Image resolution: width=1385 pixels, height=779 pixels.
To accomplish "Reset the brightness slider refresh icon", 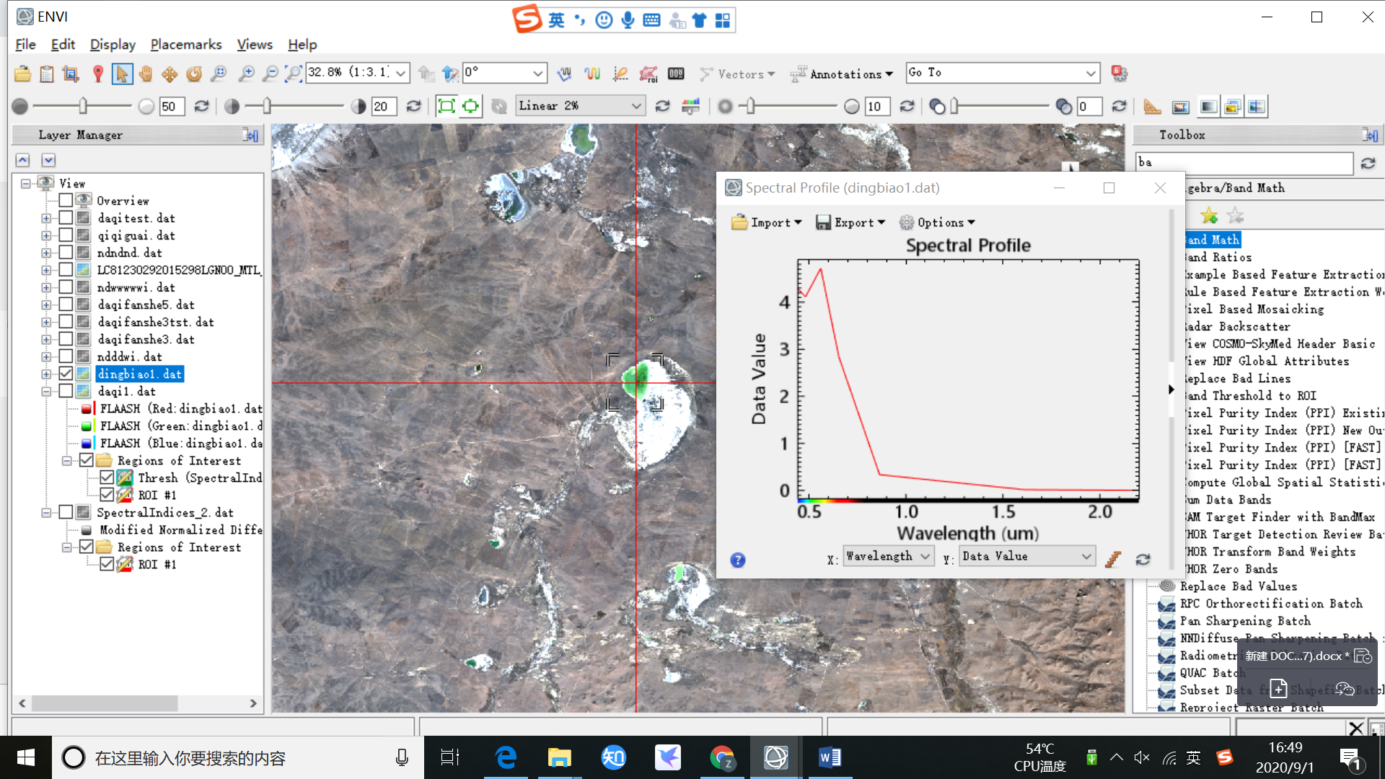I will [x=202, y=106].
